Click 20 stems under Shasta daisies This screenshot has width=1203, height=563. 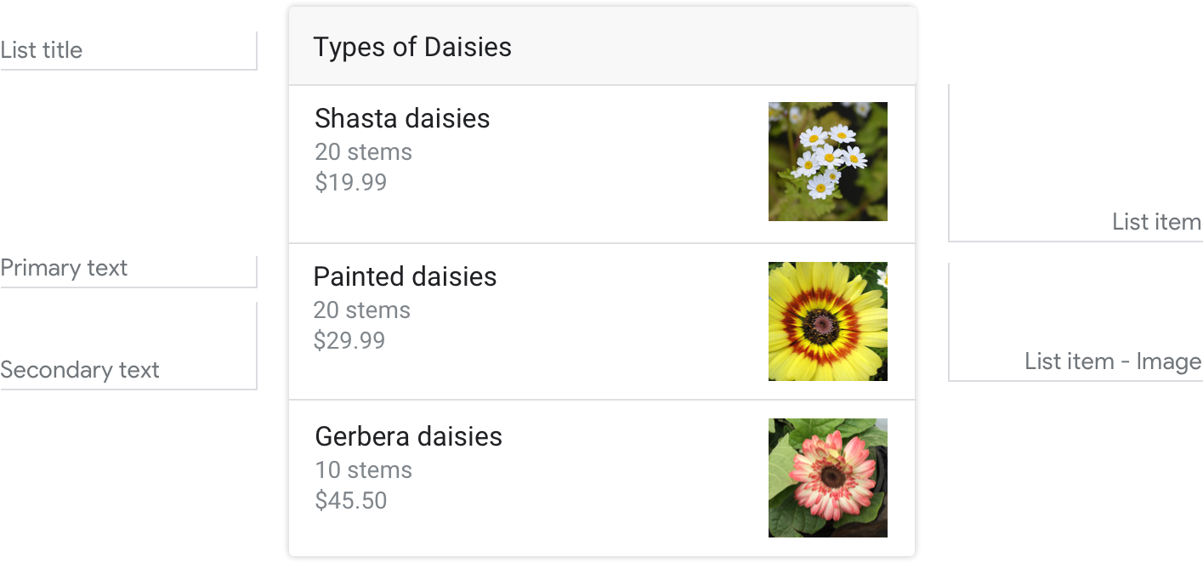(363, 152)
